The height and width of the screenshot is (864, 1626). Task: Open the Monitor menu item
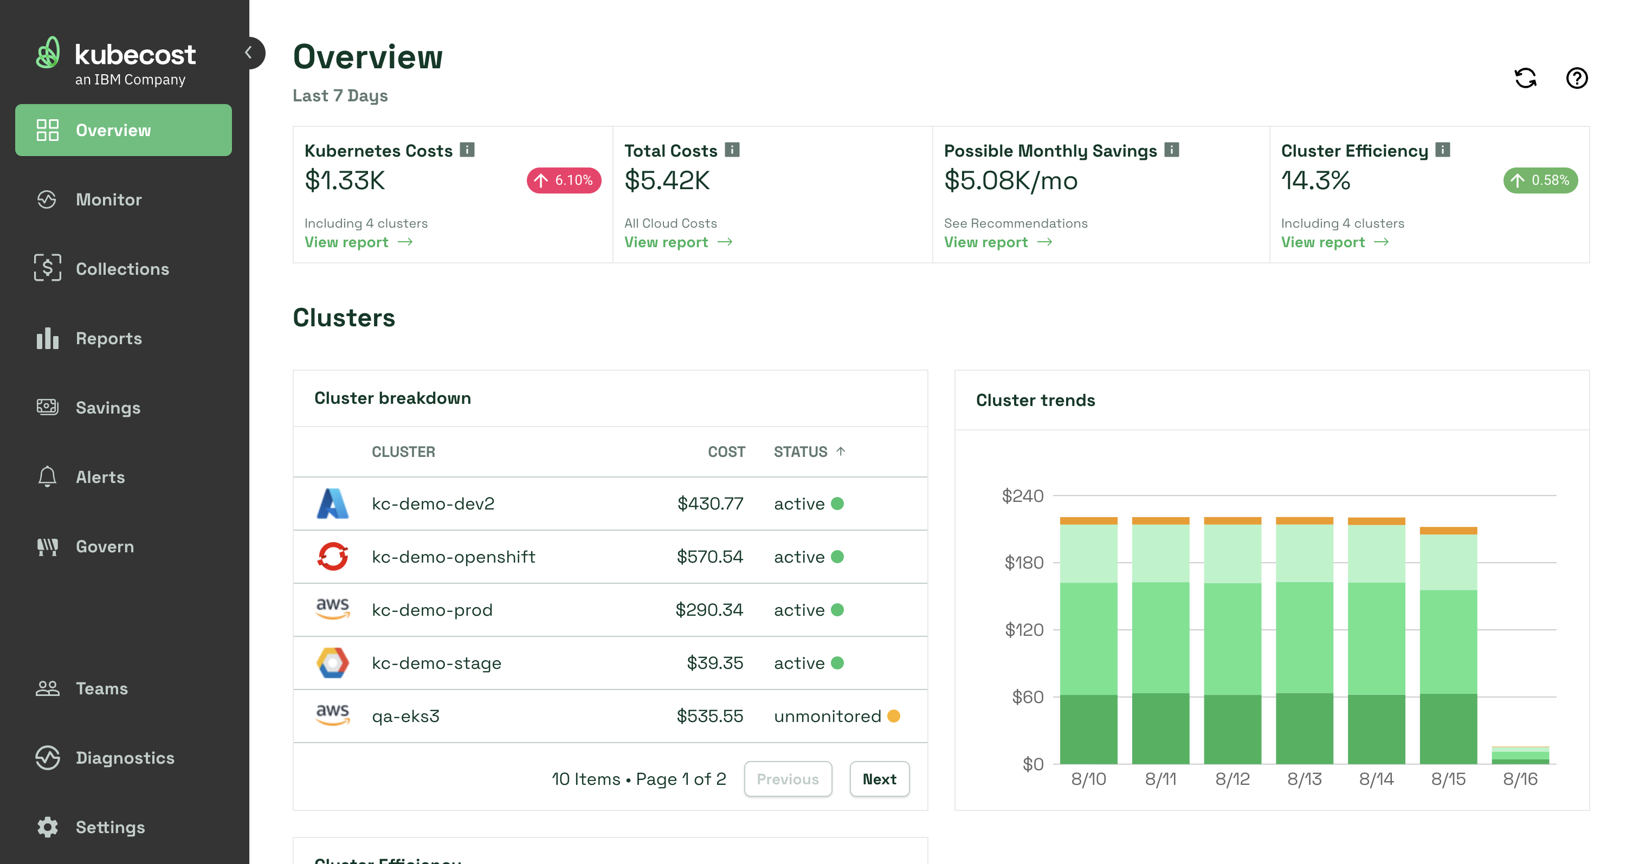[x=108, y=199]
